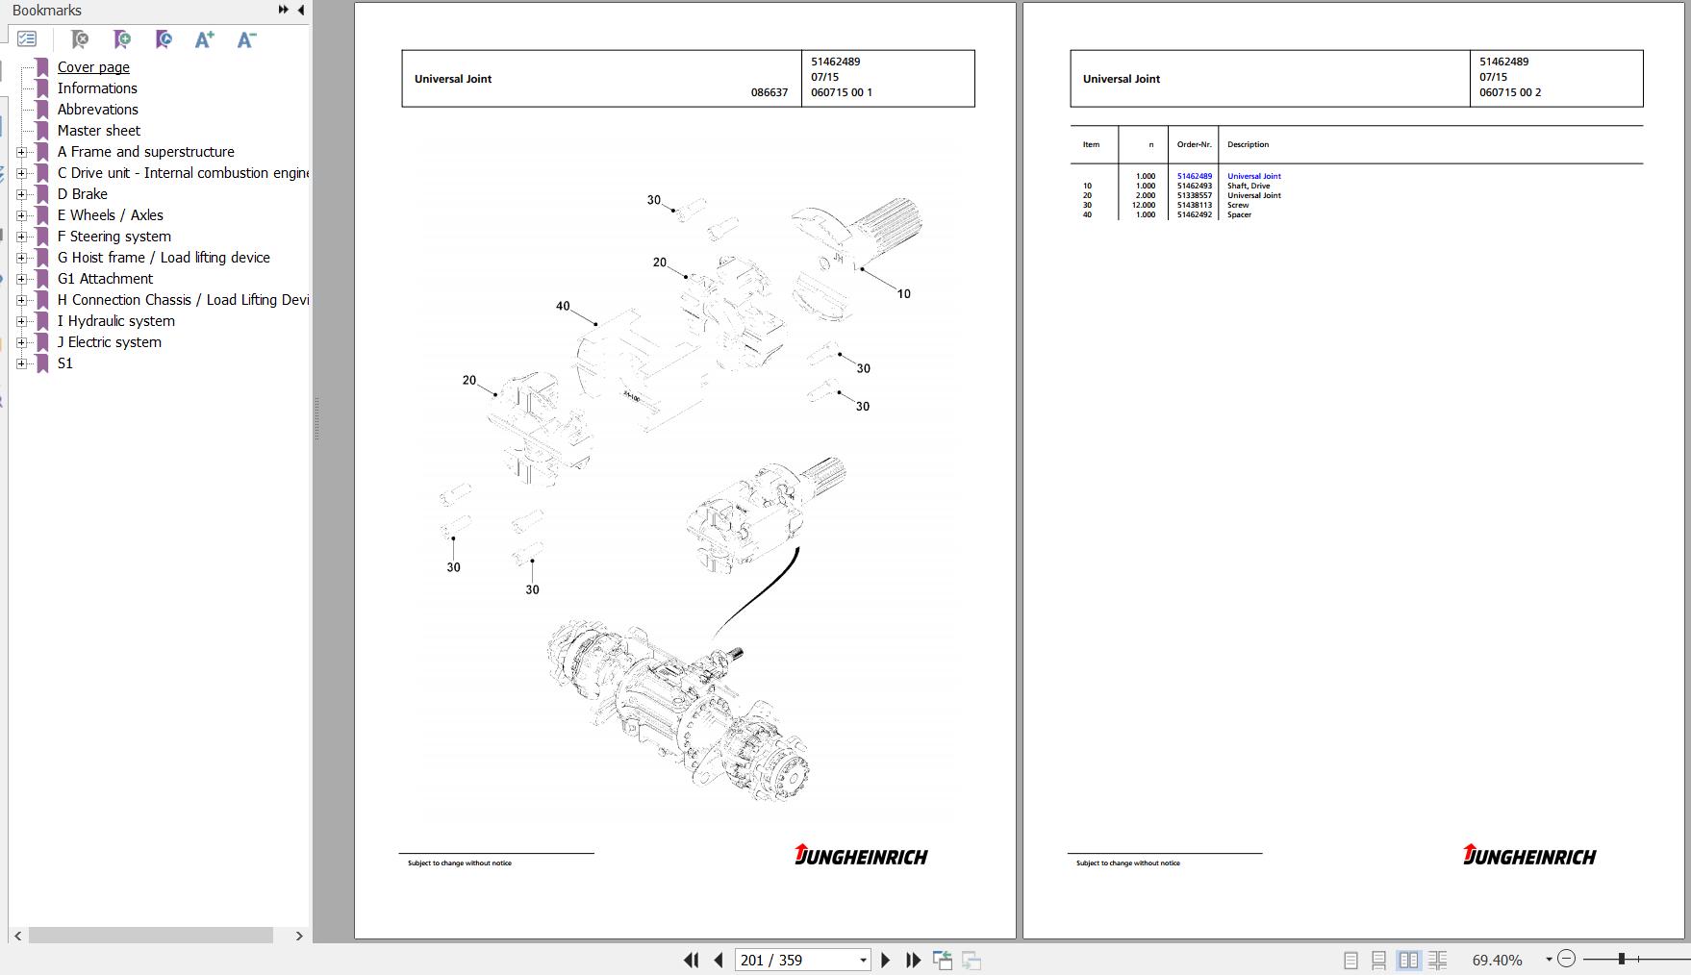Select the I Hydraulic system bookmark label
The width and height of the screenshot is (1691, 975).
[115, 321]
